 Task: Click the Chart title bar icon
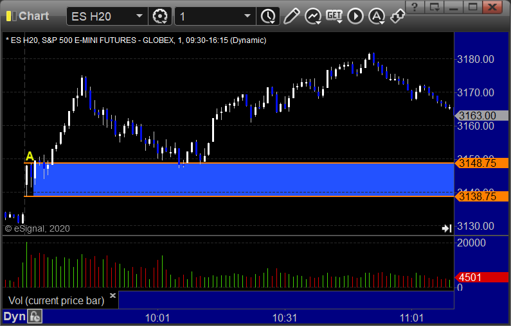point(11,16)
